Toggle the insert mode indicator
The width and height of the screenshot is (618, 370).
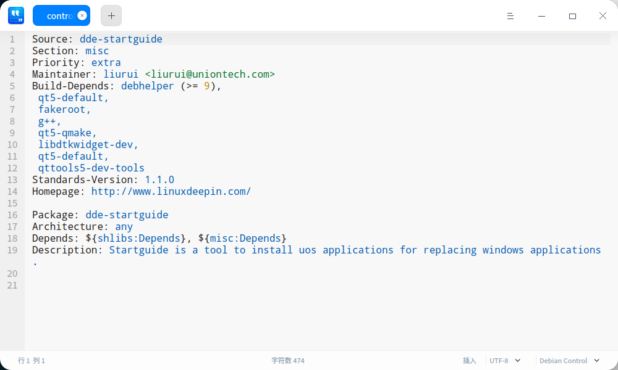pyautogui.click(x=470, y=361)
